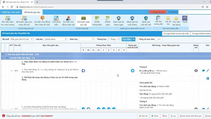
Task: Click Tìm kiếm search button
Action: click(x=128, y=39)
